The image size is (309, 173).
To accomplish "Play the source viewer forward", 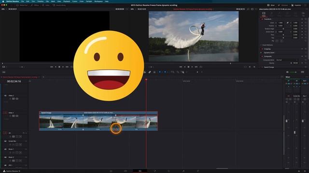I will [63, 67].
